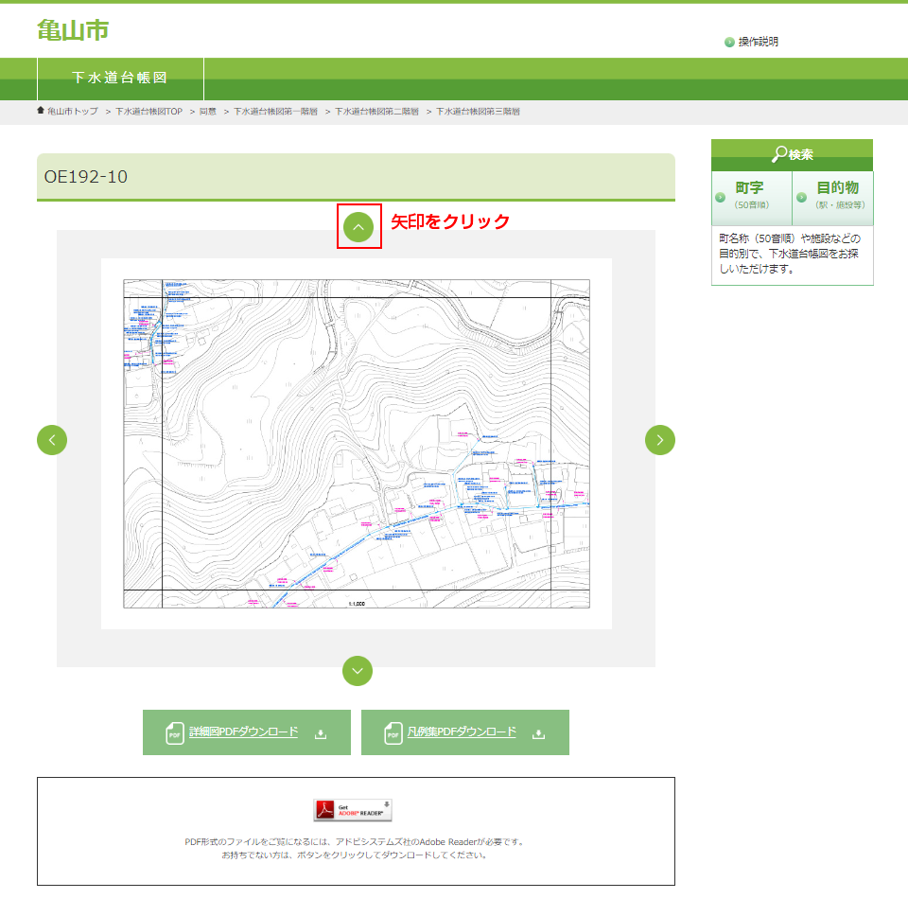This screenshot has height=899, width=908.
Task: Click the 亀山市 site logo
Action: tap(73, 30)
